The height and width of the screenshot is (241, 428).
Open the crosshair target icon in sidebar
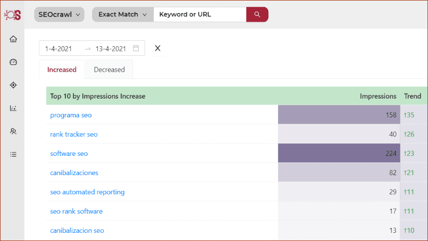[x=13, y=85]
